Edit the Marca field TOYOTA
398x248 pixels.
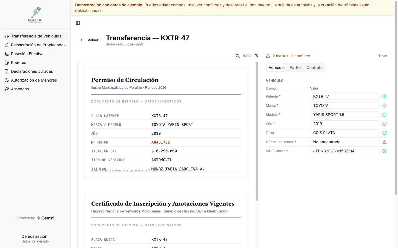pyautogui.click(x=345, y=106)
